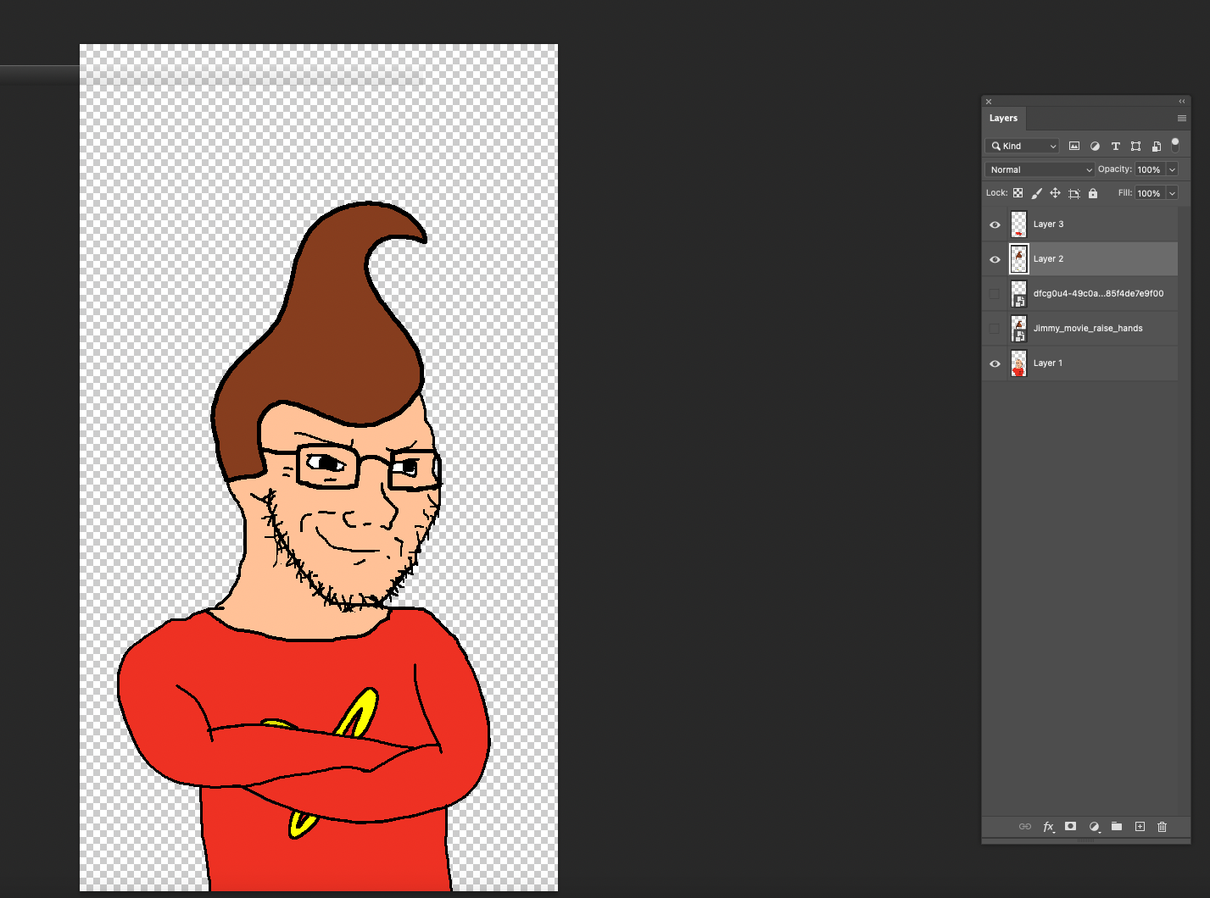Lock transparent pixels on the layer
This screenshot has height=898, width=1210.
click(1018, 193)
